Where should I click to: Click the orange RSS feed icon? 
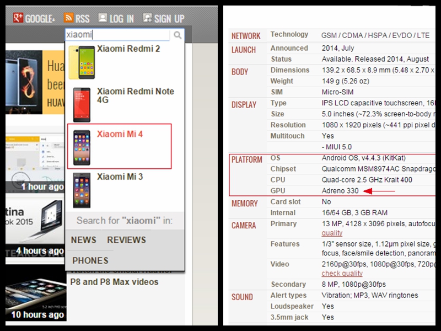click(x=68, y=18)
